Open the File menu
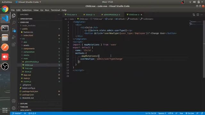The height and width of the screenshot is (115, 205). coord(13,10)
